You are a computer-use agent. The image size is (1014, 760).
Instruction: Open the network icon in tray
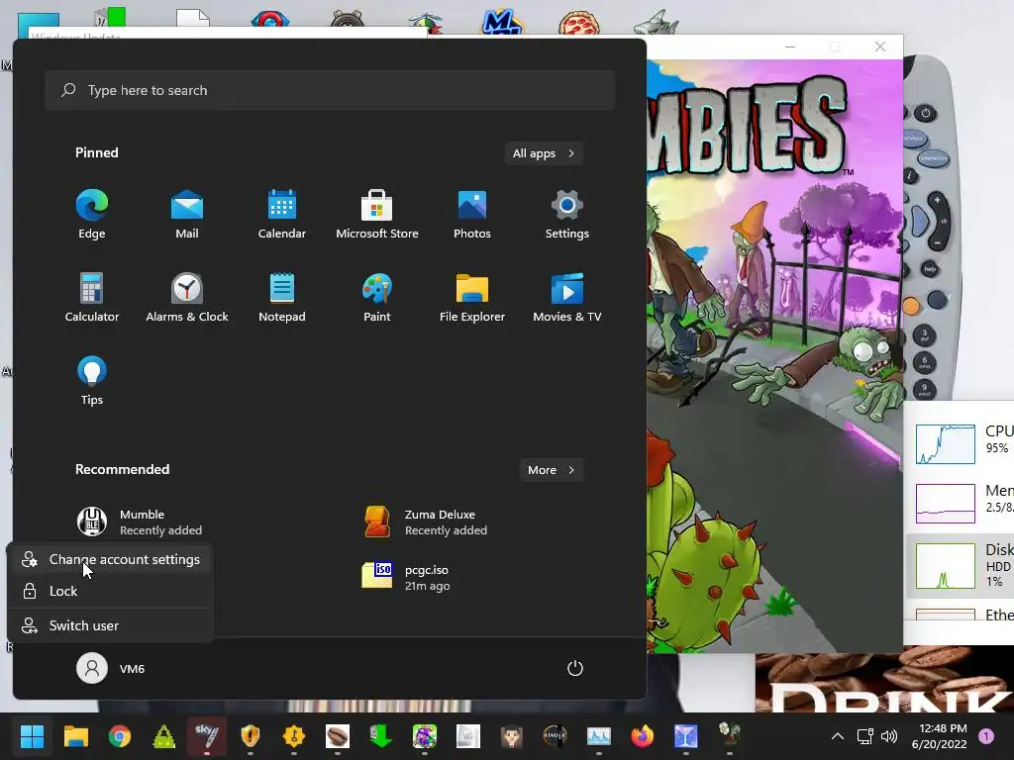pos(865,736)
